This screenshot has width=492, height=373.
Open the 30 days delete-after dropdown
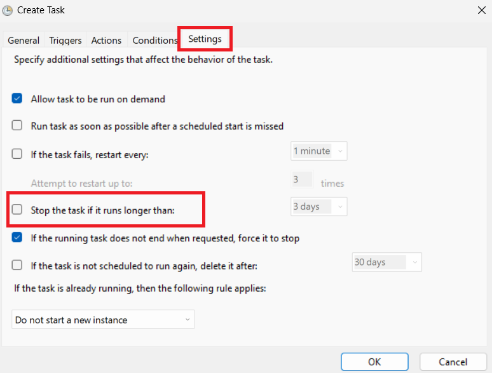386,262
